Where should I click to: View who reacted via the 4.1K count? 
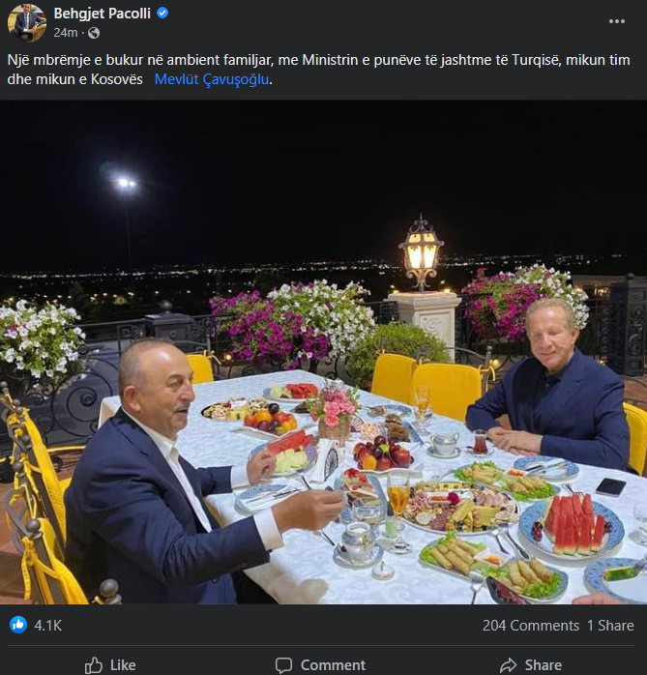[47, 626]
